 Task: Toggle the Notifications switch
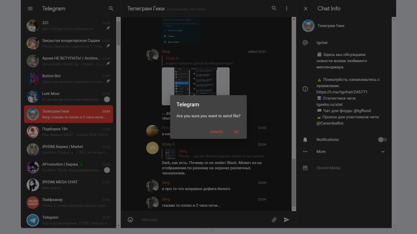pyautogui.click(x=382, y=140)
